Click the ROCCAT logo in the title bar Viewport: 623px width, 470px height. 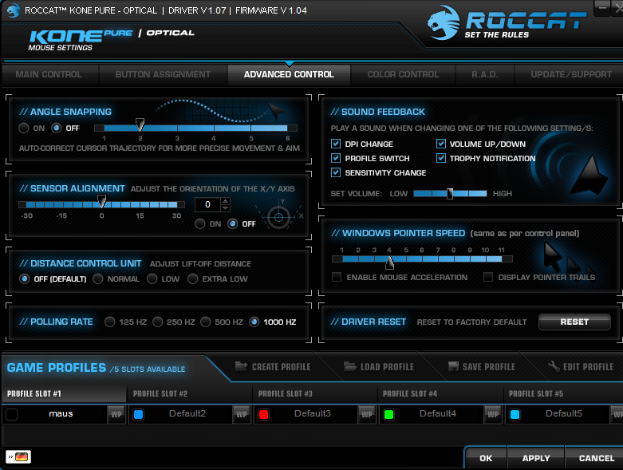(13, 10)
